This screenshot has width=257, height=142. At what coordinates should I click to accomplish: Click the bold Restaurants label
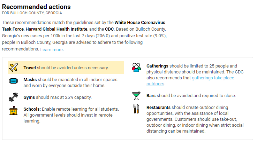point(159,108)
